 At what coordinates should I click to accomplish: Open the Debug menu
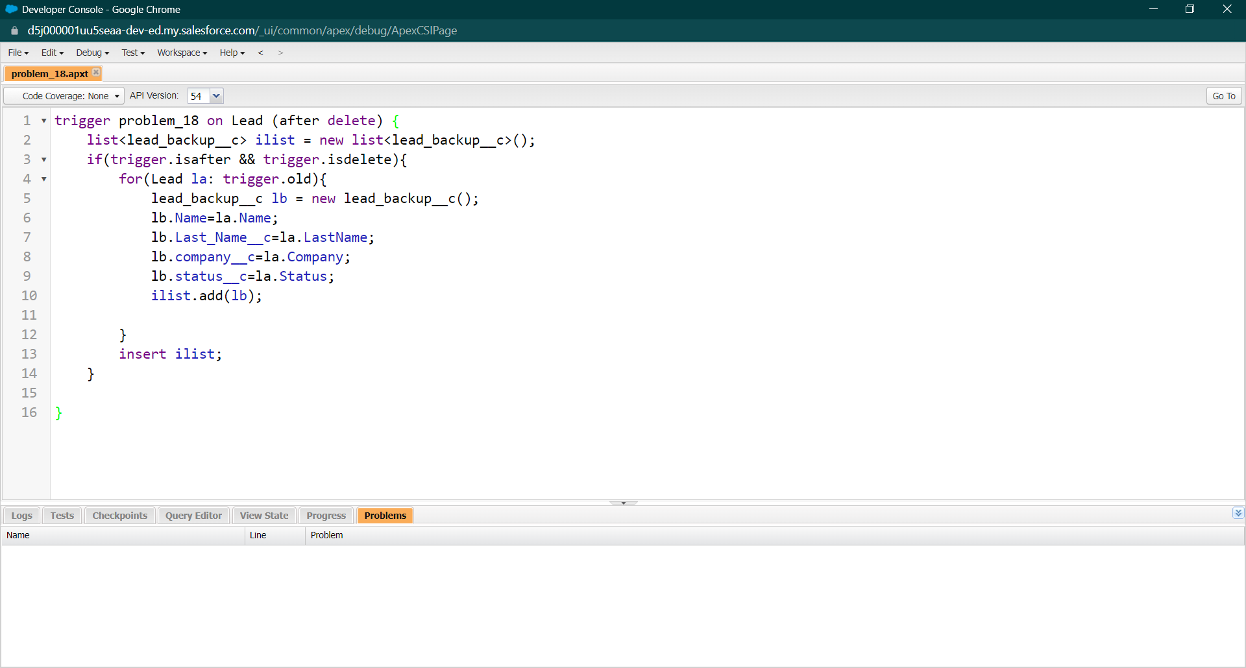click(x=92, y=53)
